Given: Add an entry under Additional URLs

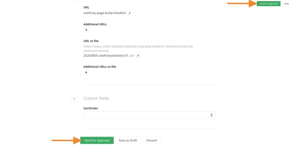Looking at the screenshot, I should pos(86,30).
